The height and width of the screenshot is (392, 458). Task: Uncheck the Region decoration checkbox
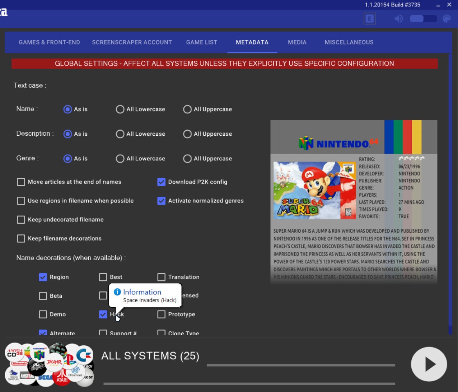(43, 277)
